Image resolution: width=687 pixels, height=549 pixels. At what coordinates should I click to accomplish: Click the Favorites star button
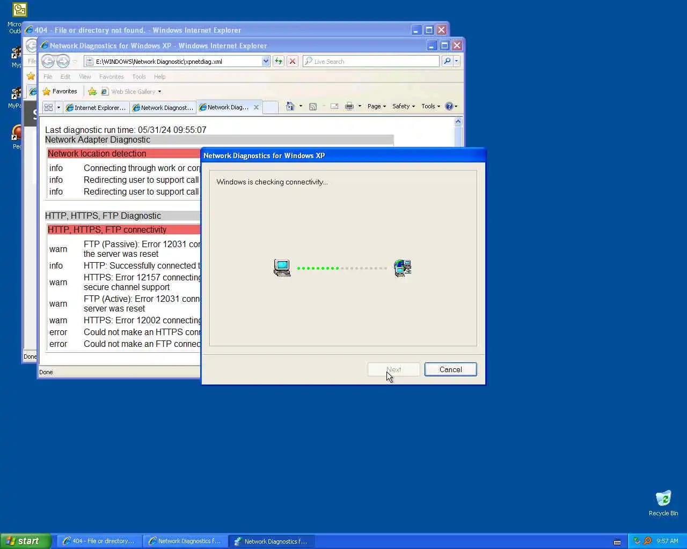point(60,91)
